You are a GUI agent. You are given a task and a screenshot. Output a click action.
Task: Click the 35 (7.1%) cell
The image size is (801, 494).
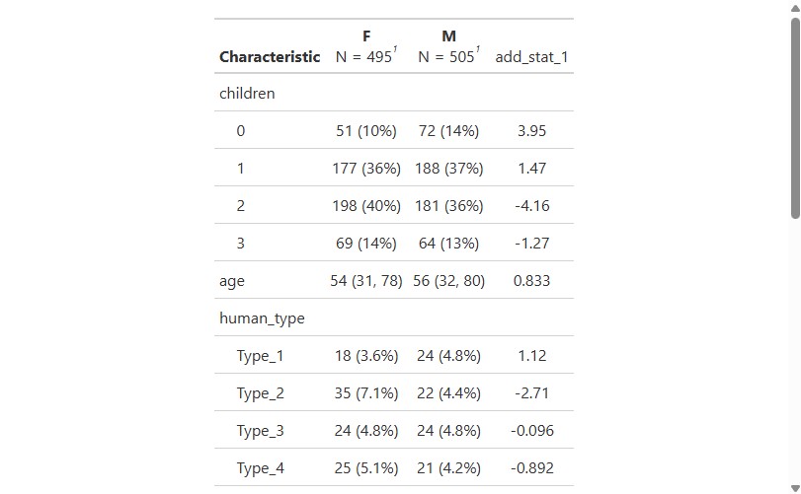366,393
